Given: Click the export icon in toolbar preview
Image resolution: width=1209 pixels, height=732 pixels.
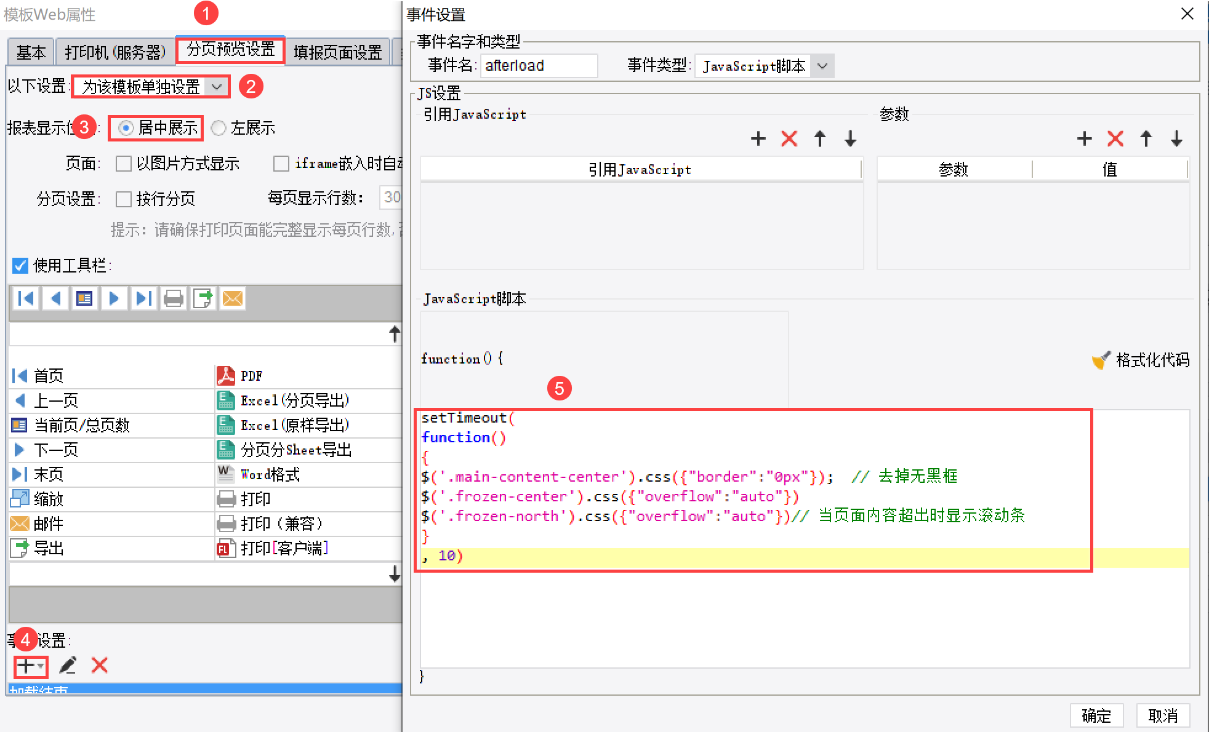Looking at the screenshot, I should point(203,299).
